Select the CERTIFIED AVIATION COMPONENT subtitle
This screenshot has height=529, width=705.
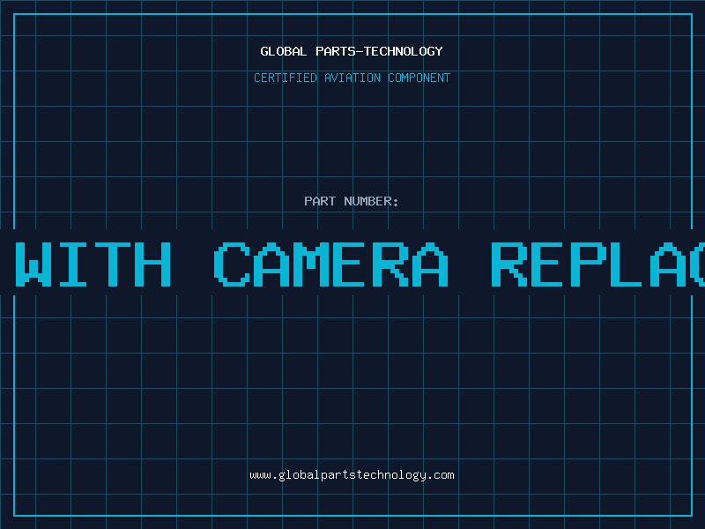point(352,78)
